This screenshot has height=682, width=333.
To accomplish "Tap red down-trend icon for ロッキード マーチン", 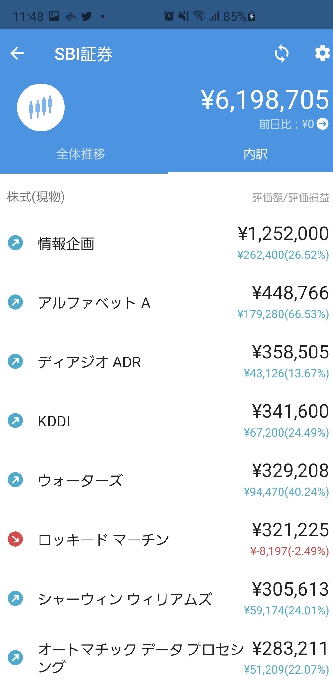I will [x=15, y=539].
